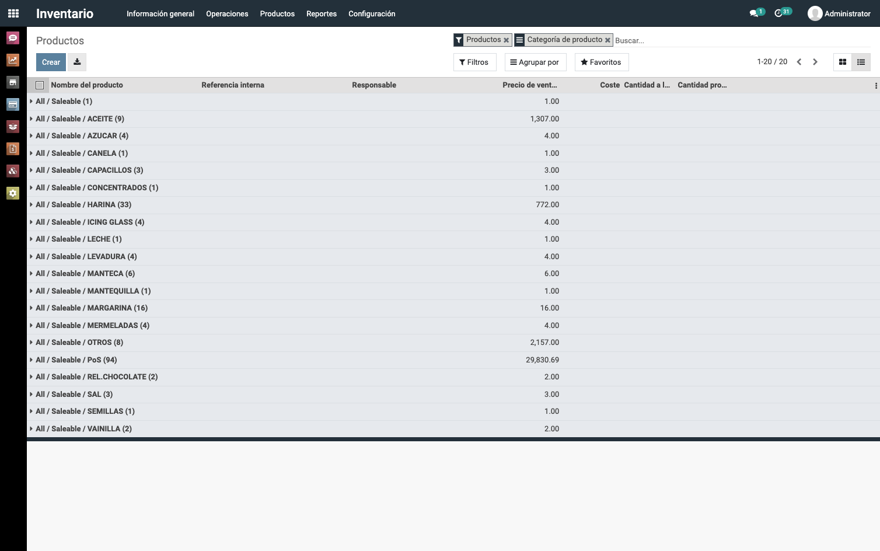
Task: Click the Crear button
Action: click(51, 62)
